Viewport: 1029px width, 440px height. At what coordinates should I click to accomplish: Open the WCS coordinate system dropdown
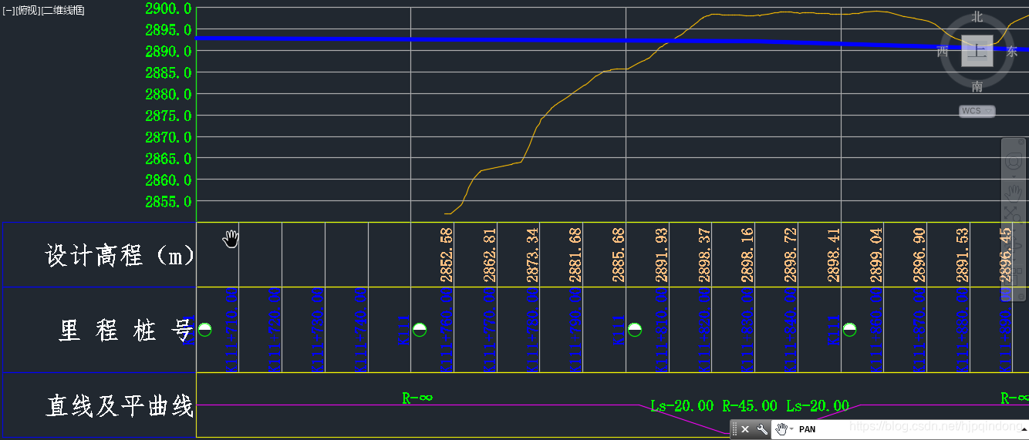pyautogui.click(x=977, y=111)
